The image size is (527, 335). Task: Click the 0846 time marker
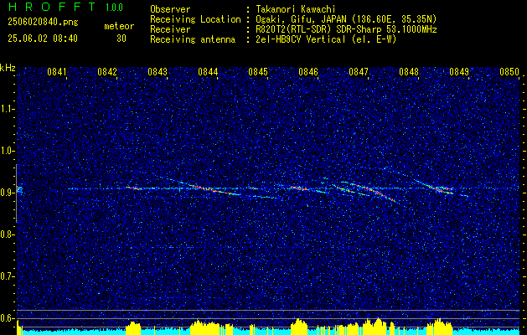pos(308,72)
